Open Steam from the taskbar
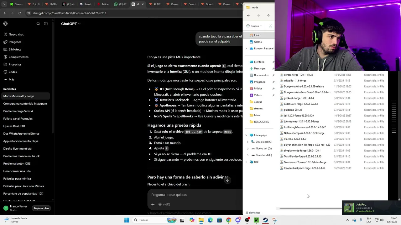 [265, 220]
